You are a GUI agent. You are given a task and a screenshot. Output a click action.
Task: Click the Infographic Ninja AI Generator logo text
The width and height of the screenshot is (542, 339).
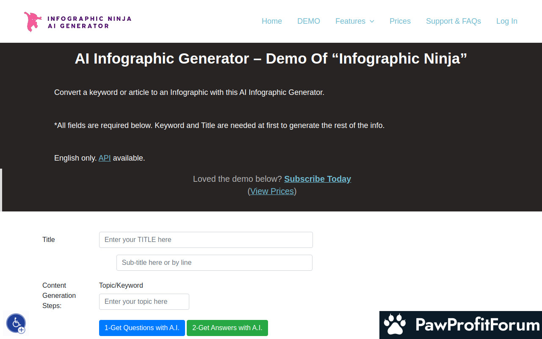point(89,22)
